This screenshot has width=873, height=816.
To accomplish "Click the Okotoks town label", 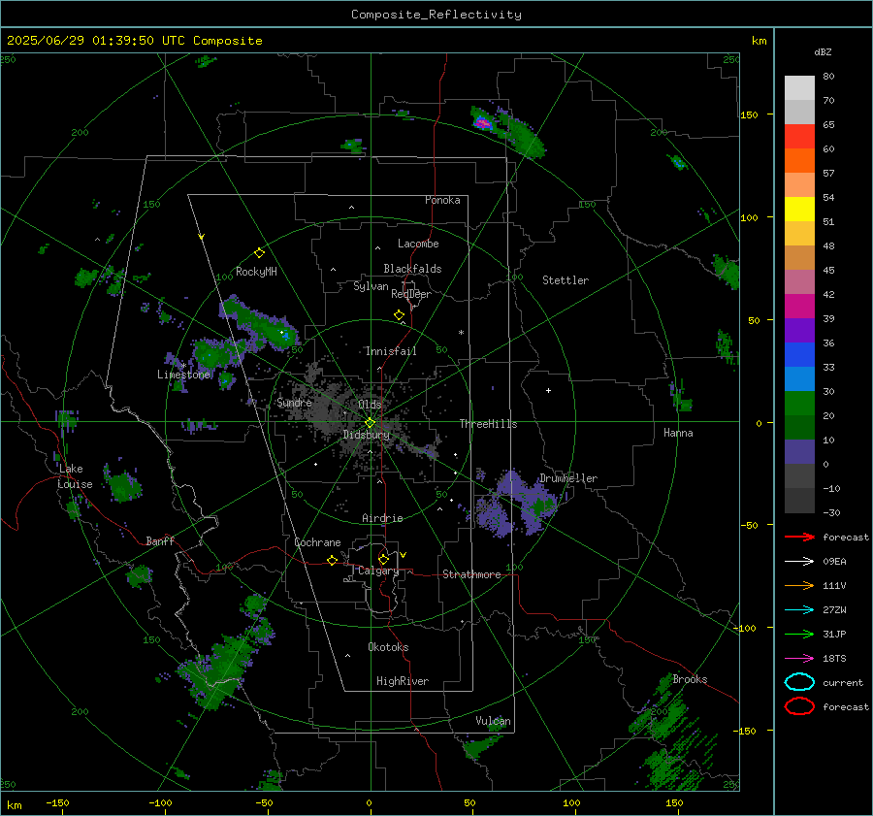I will [x=388, y=647].
